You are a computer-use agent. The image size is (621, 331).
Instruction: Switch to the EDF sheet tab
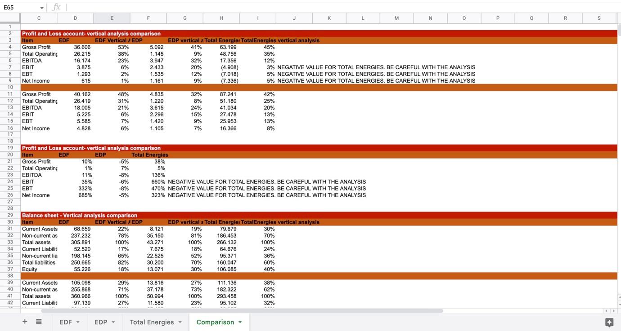66,322
